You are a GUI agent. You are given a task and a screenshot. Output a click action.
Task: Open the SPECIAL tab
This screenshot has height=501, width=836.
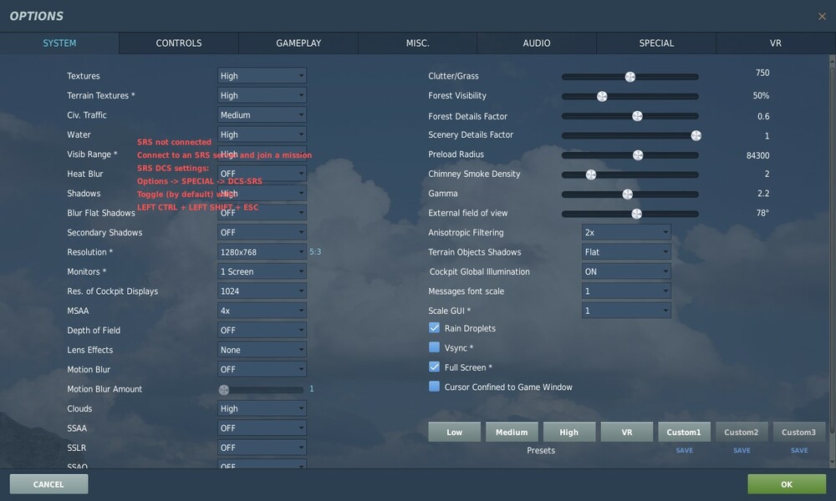click(656, 43)
